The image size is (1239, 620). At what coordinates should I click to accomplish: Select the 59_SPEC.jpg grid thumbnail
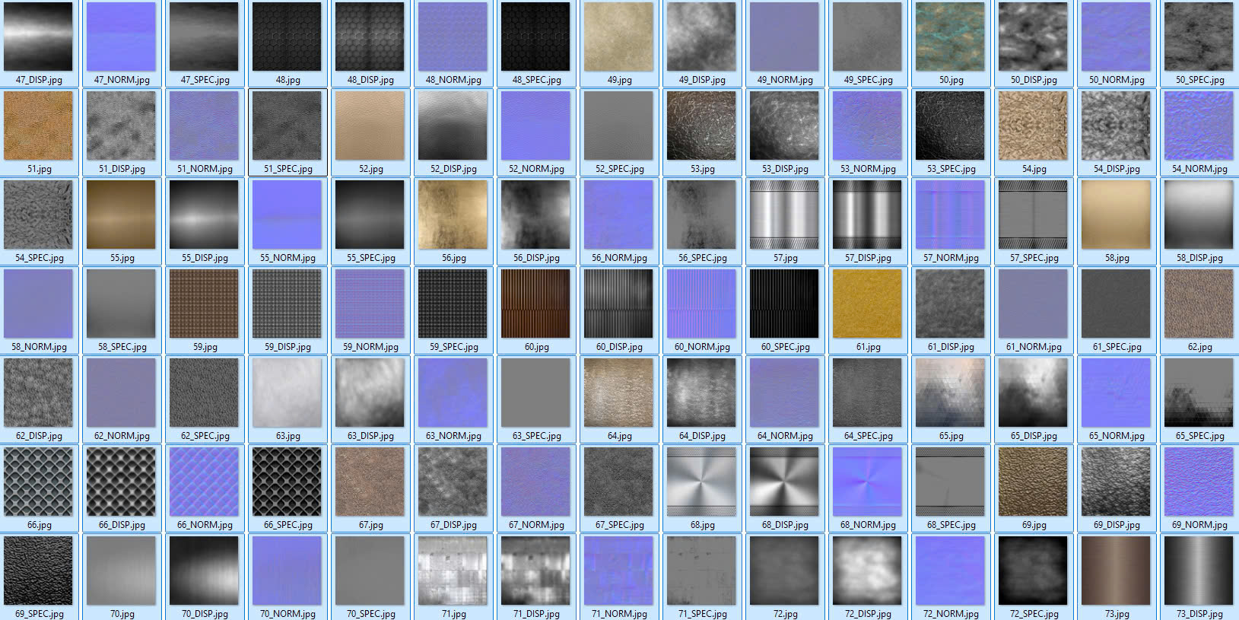(x=453, y=304)
